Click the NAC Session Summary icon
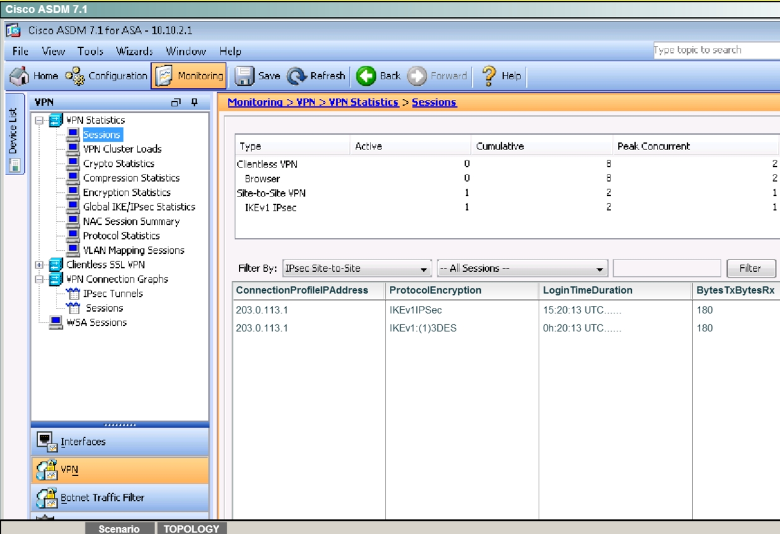Image resolution: width=780 pixels, height=534 pixels. [x=73, y=222]
